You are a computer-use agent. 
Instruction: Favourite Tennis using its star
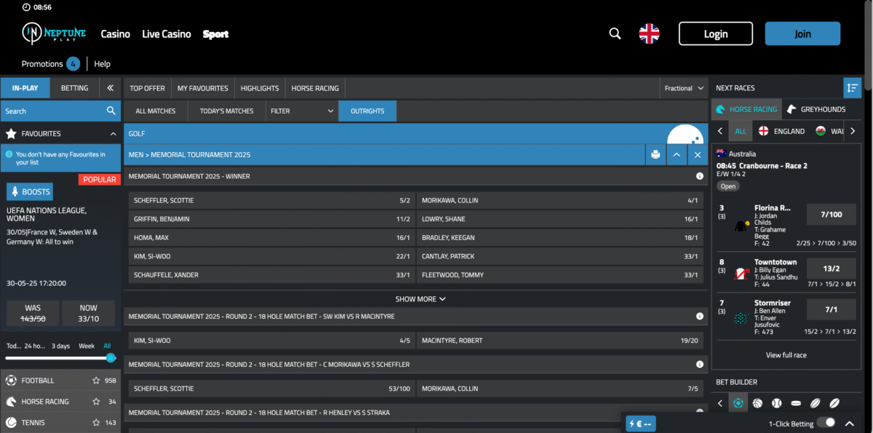click(x=96, y=423)
